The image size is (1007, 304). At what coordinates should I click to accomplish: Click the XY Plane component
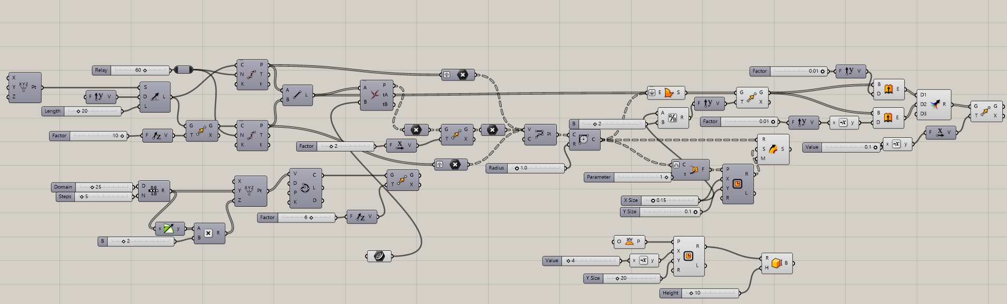pos(629,241)
